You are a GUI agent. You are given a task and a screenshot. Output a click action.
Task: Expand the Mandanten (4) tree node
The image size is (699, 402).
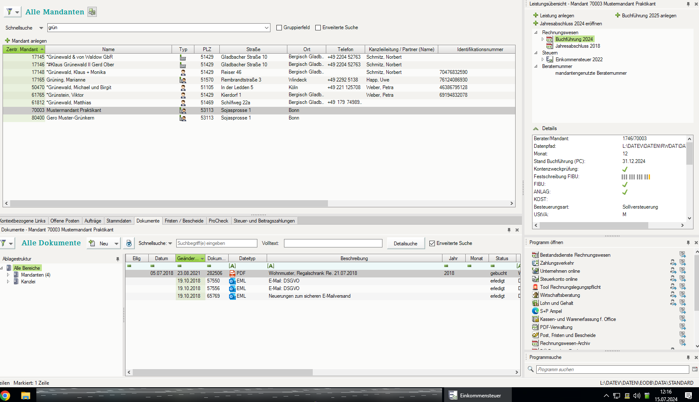[8, 275]
